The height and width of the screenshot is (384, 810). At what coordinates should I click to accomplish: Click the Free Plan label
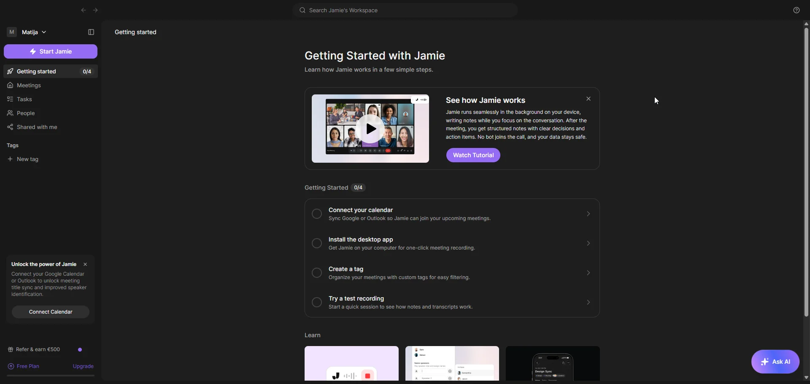tap(28, 366)
